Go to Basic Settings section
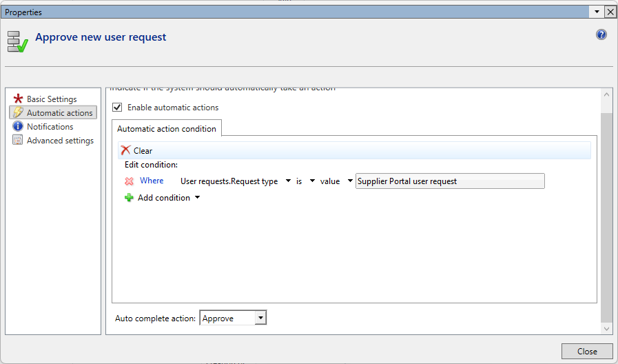 coord(52,99)
